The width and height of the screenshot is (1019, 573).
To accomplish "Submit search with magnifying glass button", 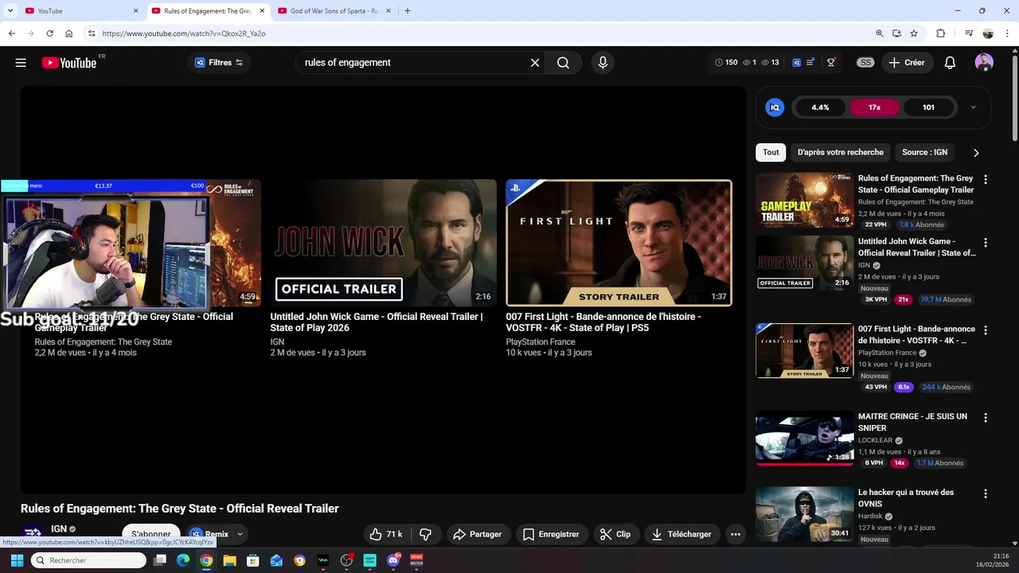I will click(x=563, y=63).
